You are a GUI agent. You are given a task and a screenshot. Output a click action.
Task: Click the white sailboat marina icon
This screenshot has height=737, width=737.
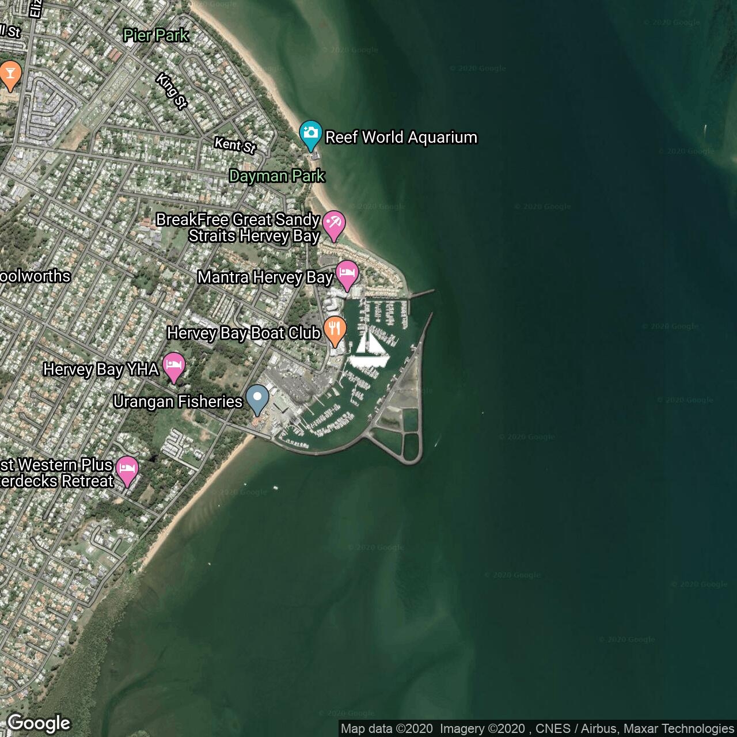(369, 349)
